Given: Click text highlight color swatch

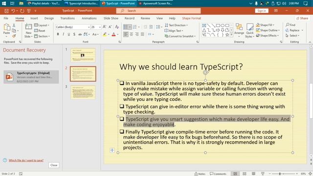Looking at the screenshot, I should [105, 34].
